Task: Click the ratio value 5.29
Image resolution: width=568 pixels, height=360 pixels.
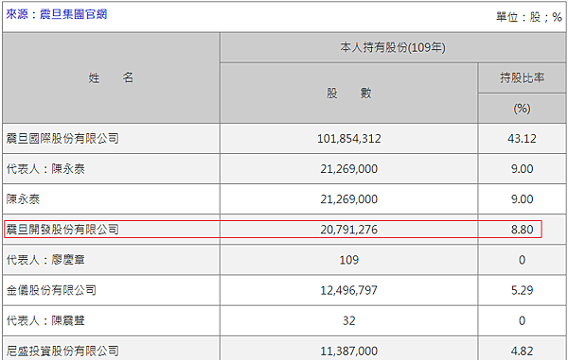Action: [x=522, y=290]
